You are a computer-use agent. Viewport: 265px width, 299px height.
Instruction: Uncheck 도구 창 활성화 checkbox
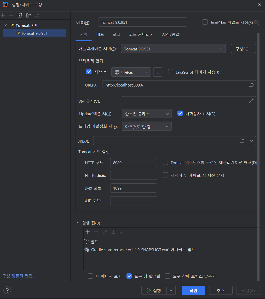click(129, 276)
